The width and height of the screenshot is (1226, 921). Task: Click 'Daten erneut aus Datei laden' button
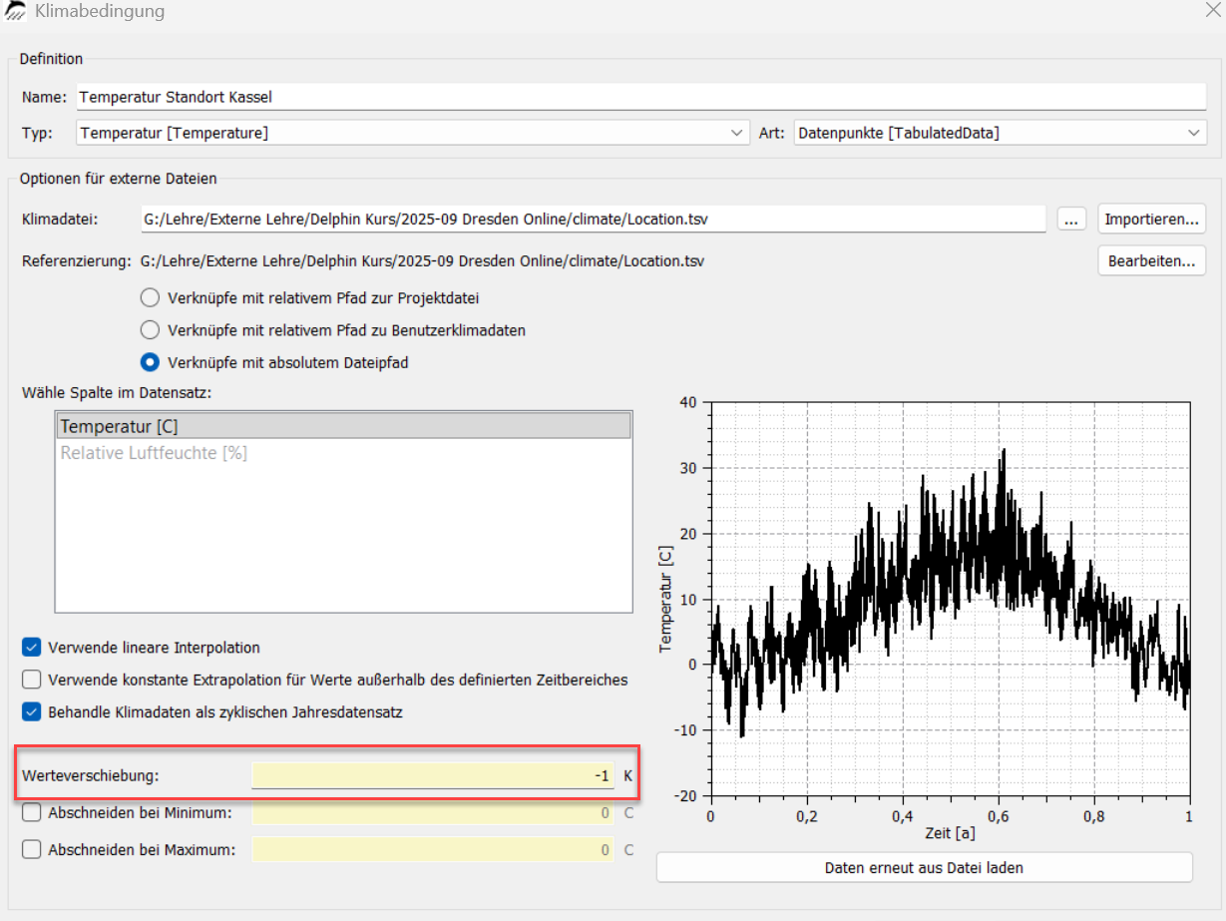[x=924, y=867]
